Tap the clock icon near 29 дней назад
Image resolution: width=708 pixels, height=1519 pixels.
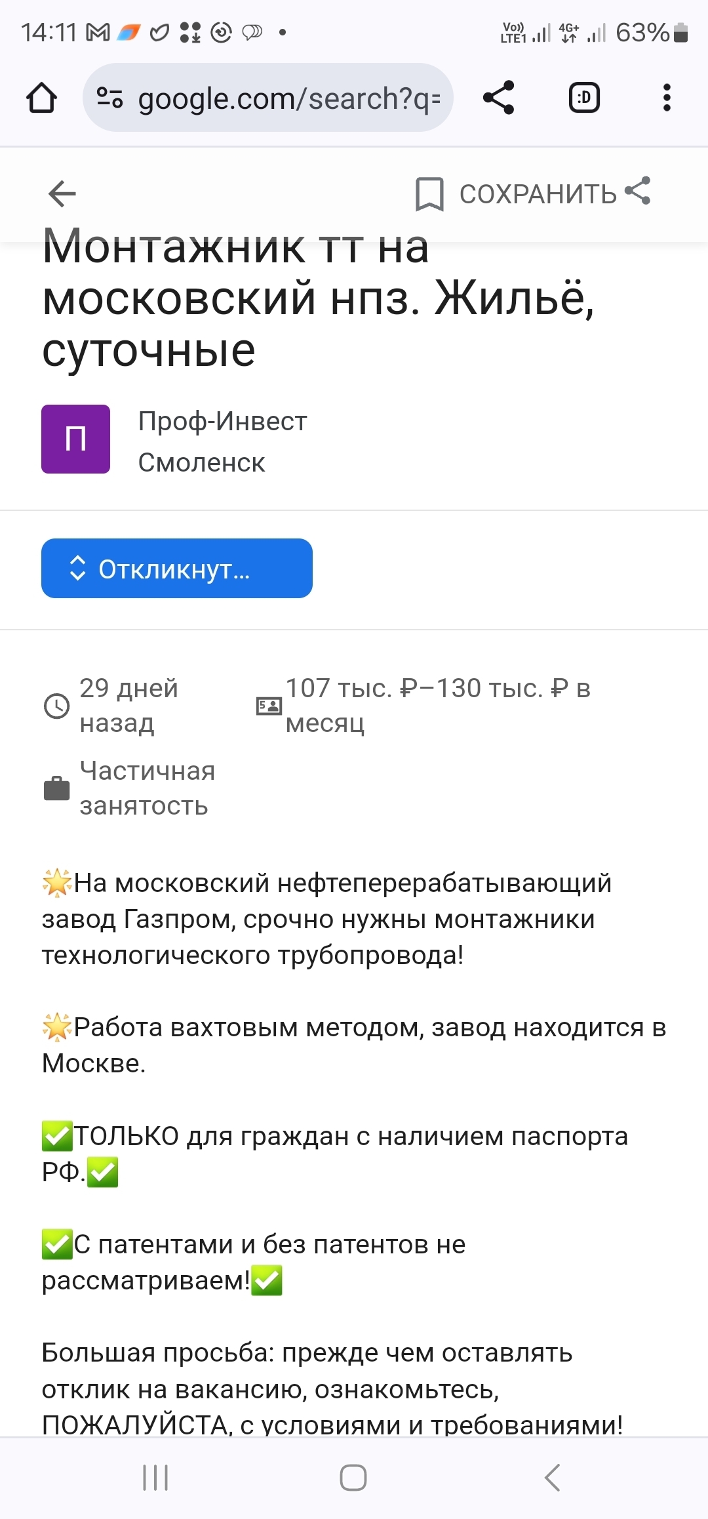[x=56, y=706]
